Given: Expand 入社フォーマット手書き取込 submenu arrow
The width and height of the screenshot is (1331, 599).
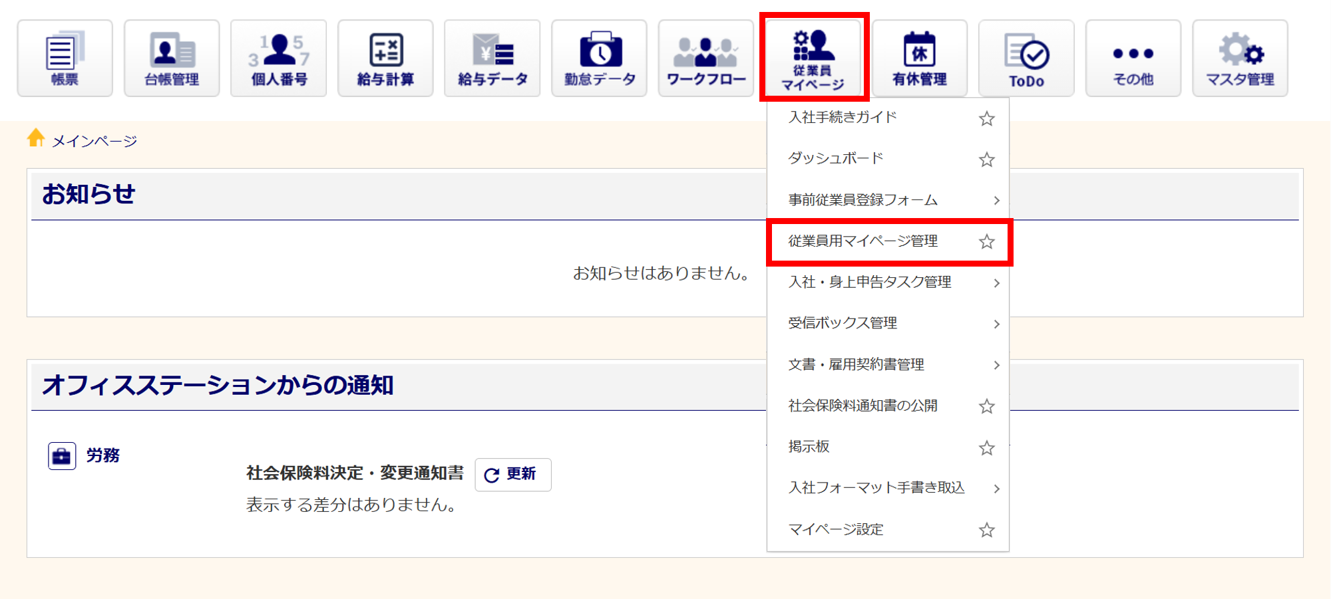Looking at the screenshot, I should point(996,489).
